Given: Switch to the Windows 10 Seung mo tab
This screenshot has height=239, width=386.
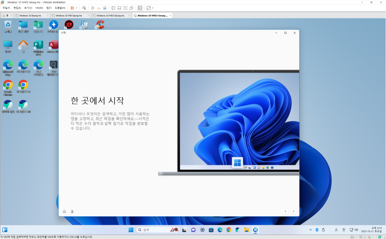Looking at the screenshot, I should [x=30, y=16].
